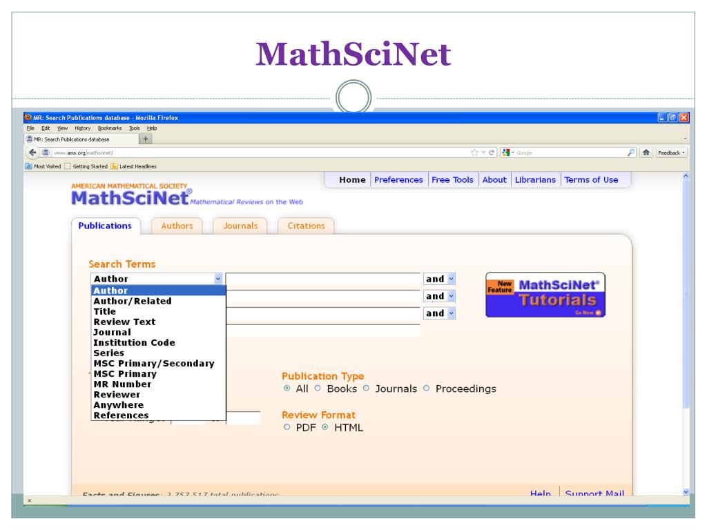
Task: Pick Institution Code in the list
Action: (x=158, y=342)
